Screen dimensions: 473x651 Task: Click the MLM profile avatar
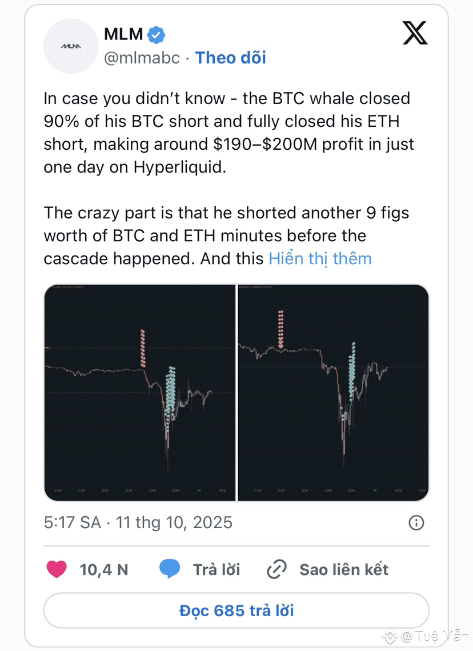point(71,46)
